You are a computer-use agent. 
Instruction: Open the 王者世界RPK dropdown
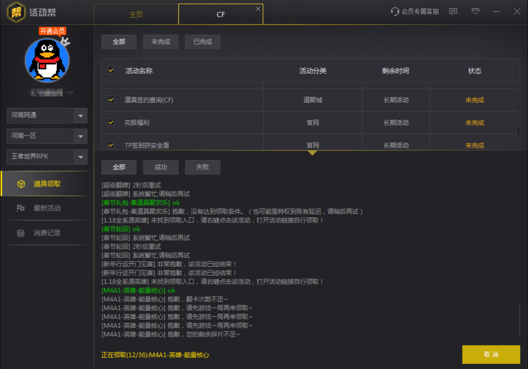(47, 156)
